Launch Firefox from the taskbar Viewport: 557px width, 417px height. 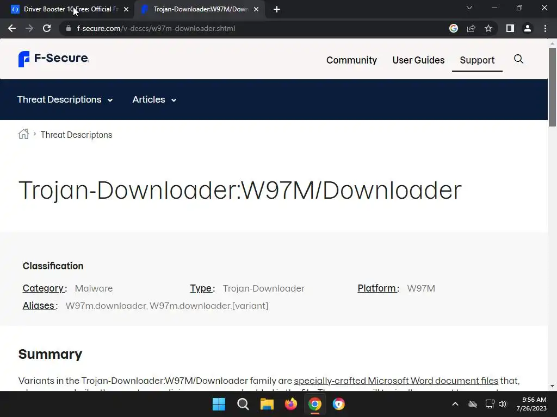click(291, 404)
